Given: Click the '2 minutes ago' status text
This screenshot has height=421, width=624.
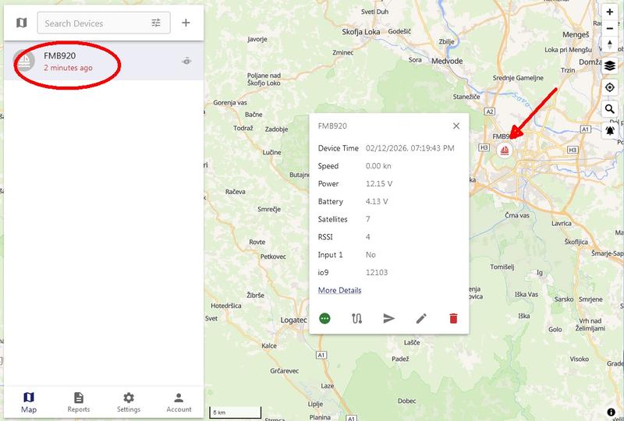Looking at the screenshot, I should click(68, 68).
